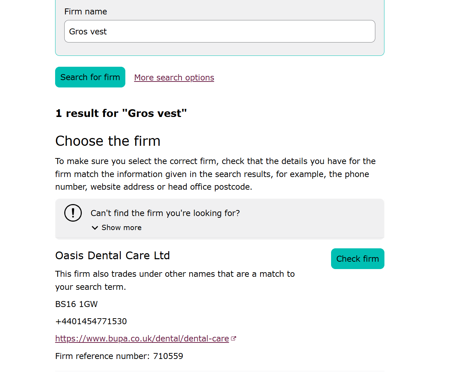Click the Search for firm button
Image resolution: width=455 pixels, height=379 pixels.
[x=90, y=77]
